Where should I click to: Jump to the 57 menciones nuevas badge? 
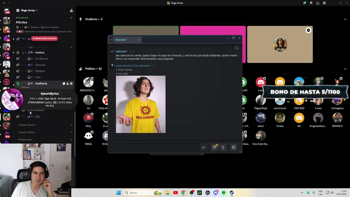point(44,39)
